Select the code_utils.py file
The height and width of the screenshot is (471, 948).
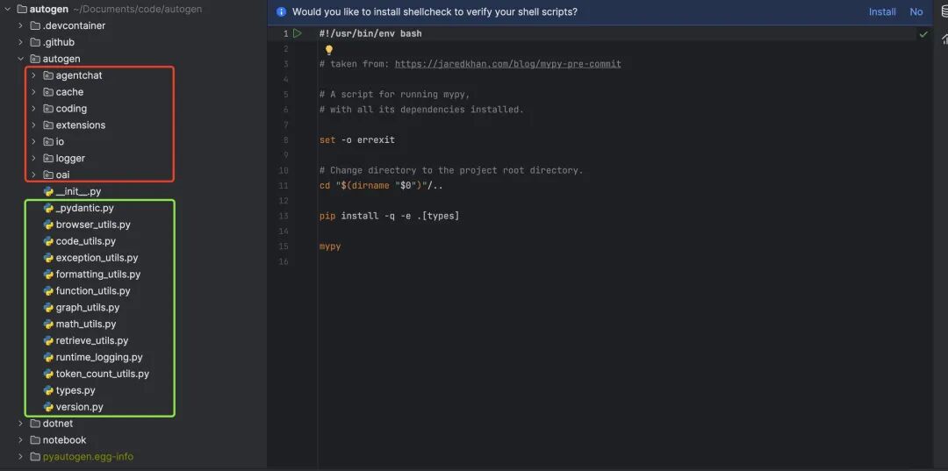[x=85, y=241]
